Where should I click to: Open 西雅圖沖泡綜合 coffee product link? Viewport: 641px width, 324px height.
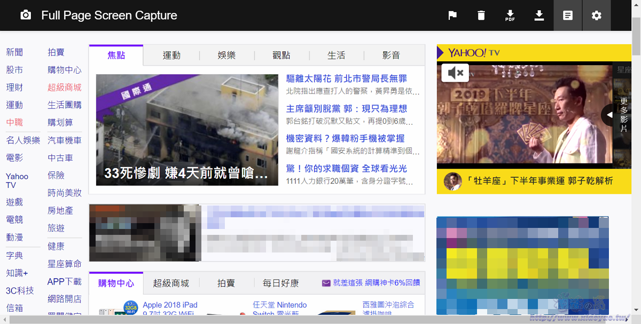388,310
